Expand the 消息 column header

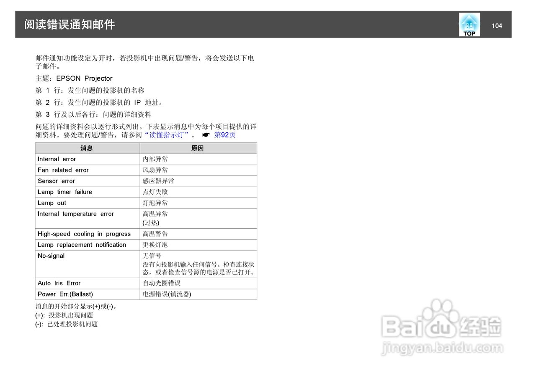coord(87,148)
